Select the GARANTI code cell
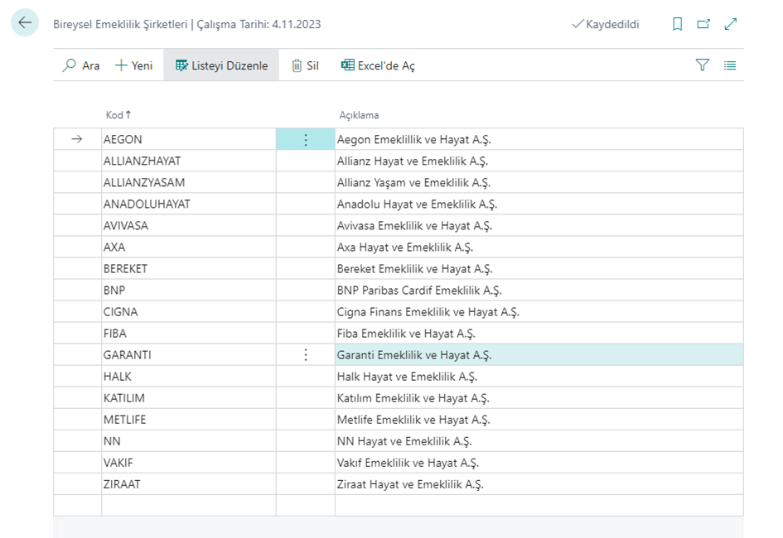Image resolution: width=783 pixels, height=538 pixels. point(189,355)
